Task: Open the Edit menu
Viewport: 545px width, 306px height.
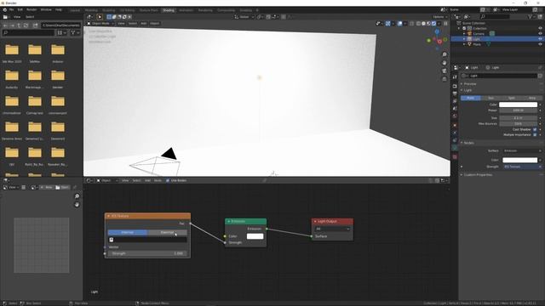Action: coord(20,9)
